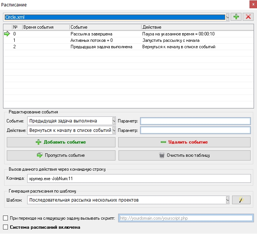Expand the Действие dropdown list
This screenshot has height=234, width=257.
tap(114, 130)
